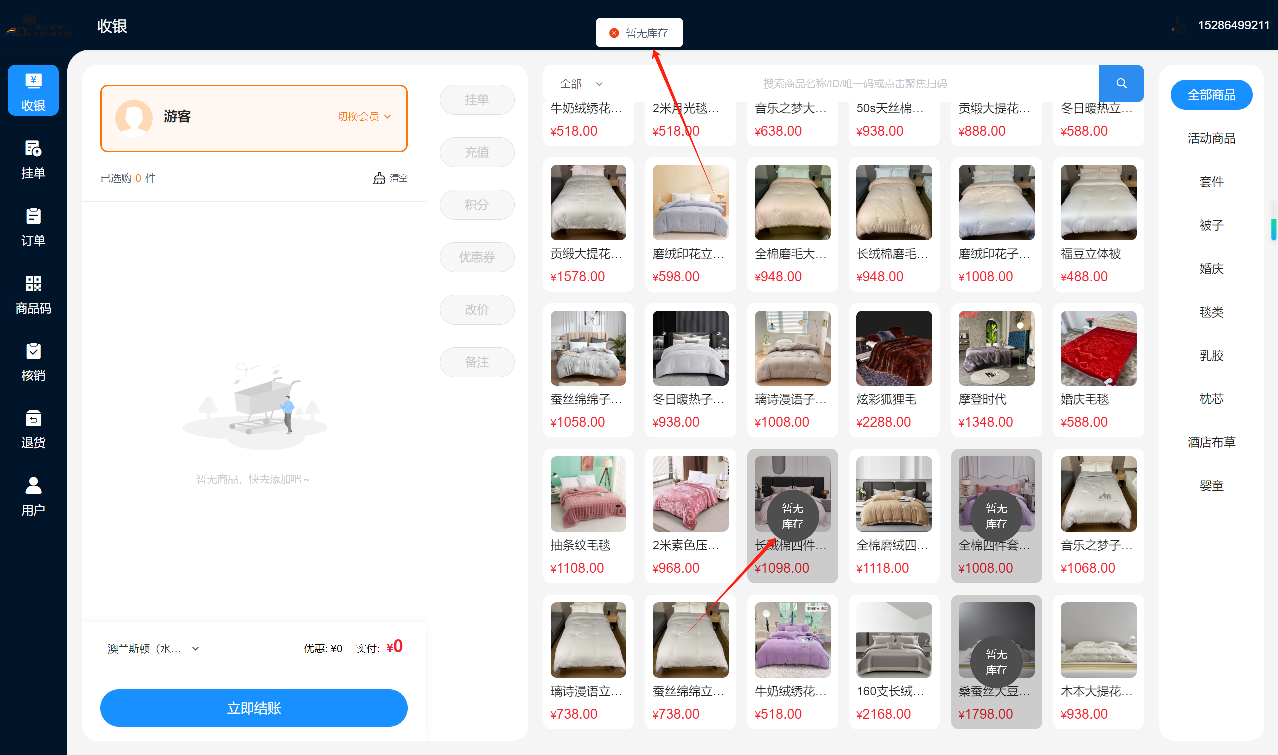Select the 全部商品 category tab

[1211, 95]
